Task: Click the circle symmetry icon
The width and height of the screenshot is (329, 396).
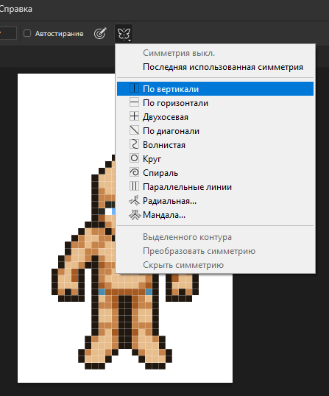Action: [x=134, y=158]
